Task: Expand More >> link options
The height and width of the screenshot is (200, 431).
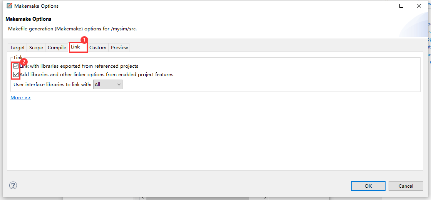Action: pos(21,98)
